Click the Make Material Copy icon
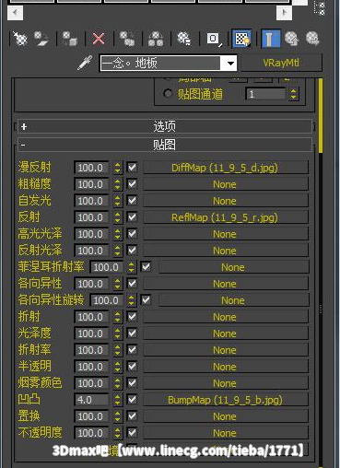Screen dimensions: 340x468 click(127, 39)
